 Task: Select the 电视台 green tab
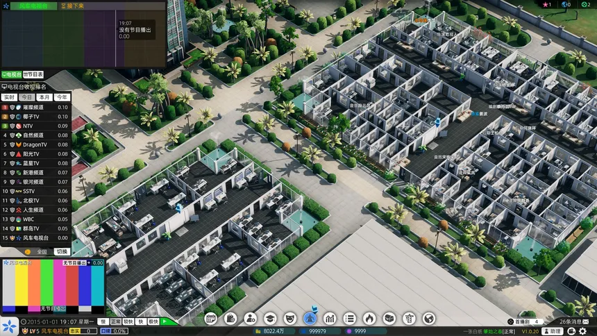point(11,75)
